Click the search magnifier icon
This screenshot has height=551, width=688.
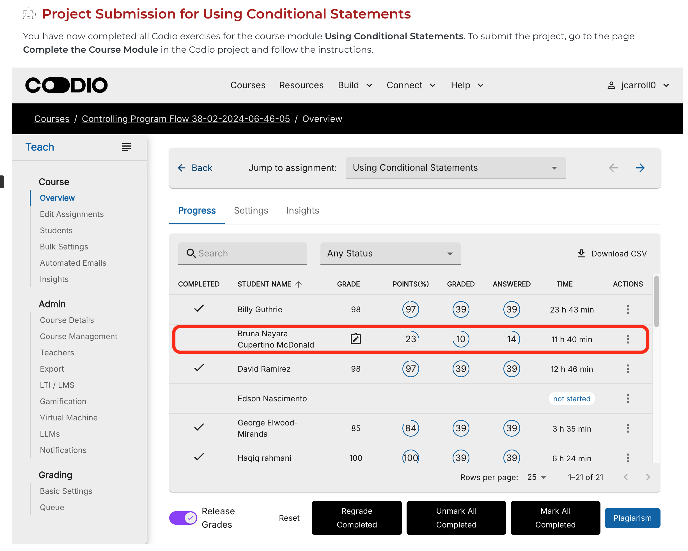(x=191, y=253)
